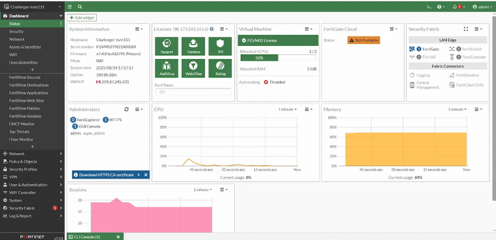
Task: Click the FortiSandbox fabric connector
Action: point(464,75)
